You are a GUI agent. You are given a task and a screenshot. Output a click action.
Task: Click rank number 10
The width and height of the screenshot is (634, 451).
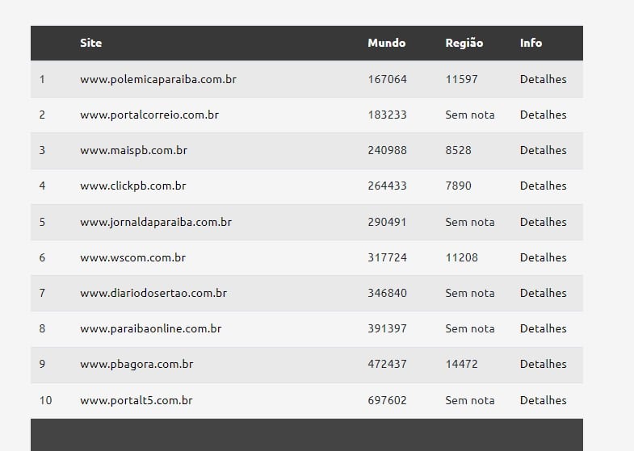point(46,400)
